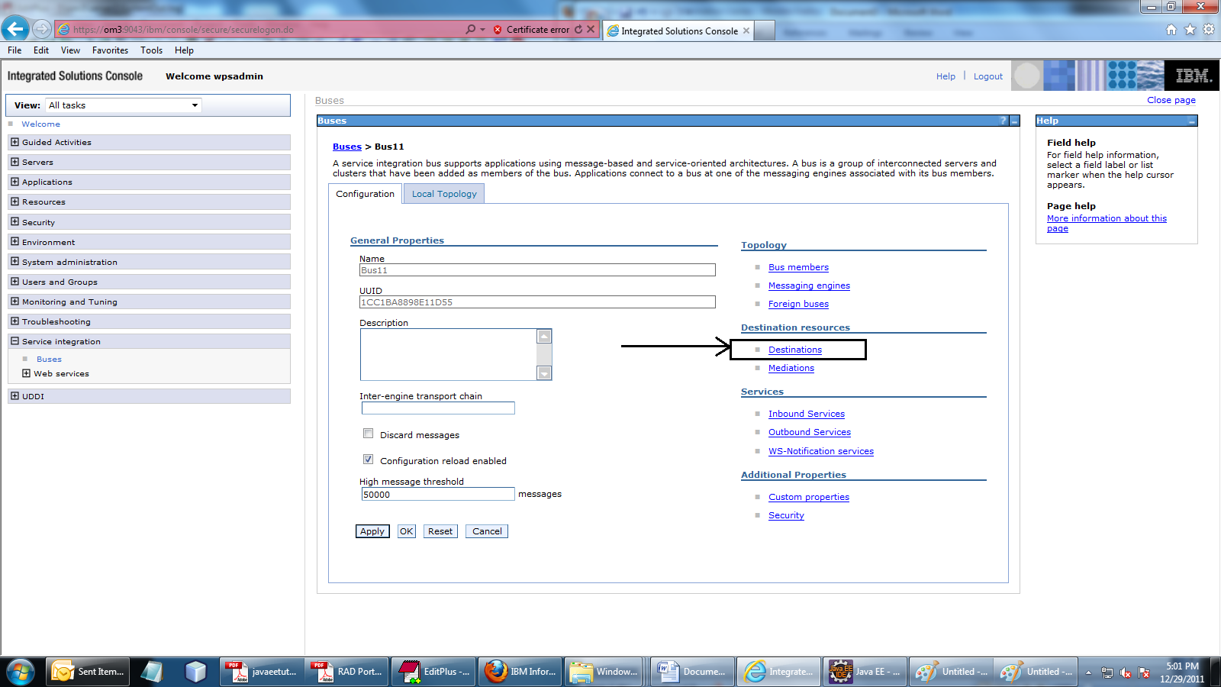Viewport: 1221px width, 687px height.
Task: Open the File menu
Action: pos(14,50)
